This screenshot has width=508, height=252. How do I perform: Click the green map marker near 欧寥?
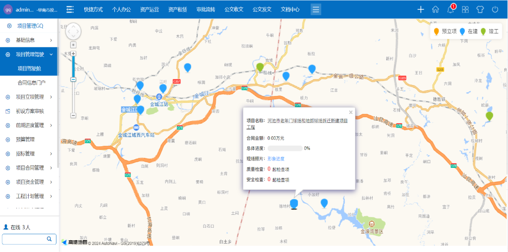coord(489,116)
